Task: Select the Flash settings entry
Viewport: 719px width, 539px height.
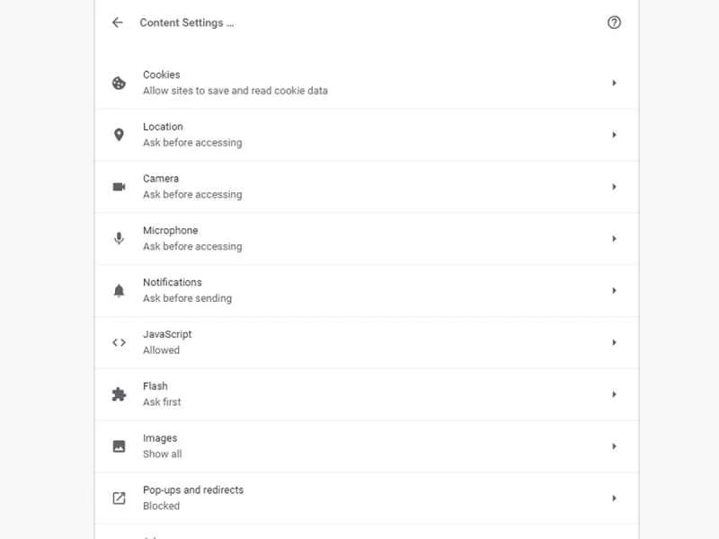Action: point(615,393)
